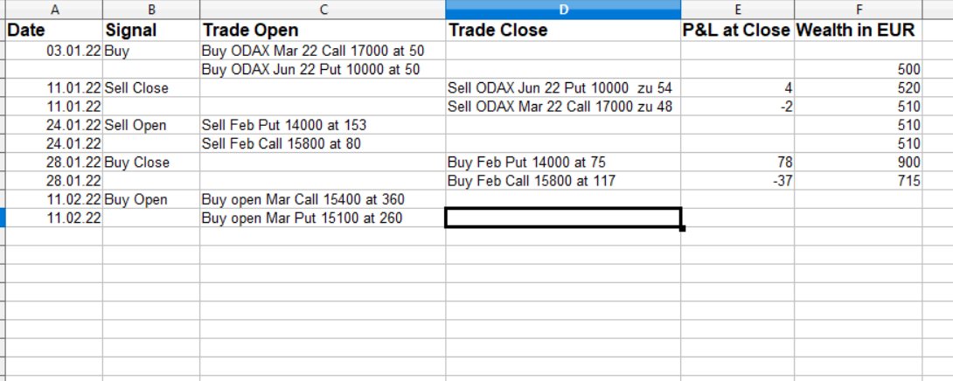The width and height of the screenshot is (953, 381).
Task: Select the P&L cell showing -37
Action: pos(738,181)
